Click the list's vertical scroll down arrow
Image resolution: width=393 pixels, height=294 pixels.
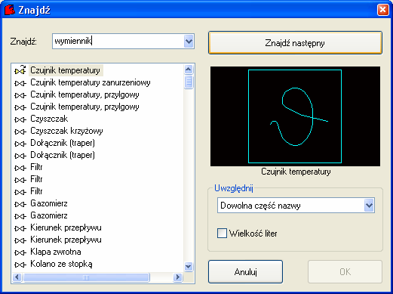click(x=189, y=266)
